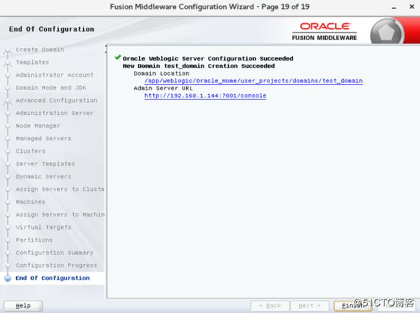
Task: Click 'New Domain test_domain Creation Succeeded' text
Action: [x=199, y=66]
